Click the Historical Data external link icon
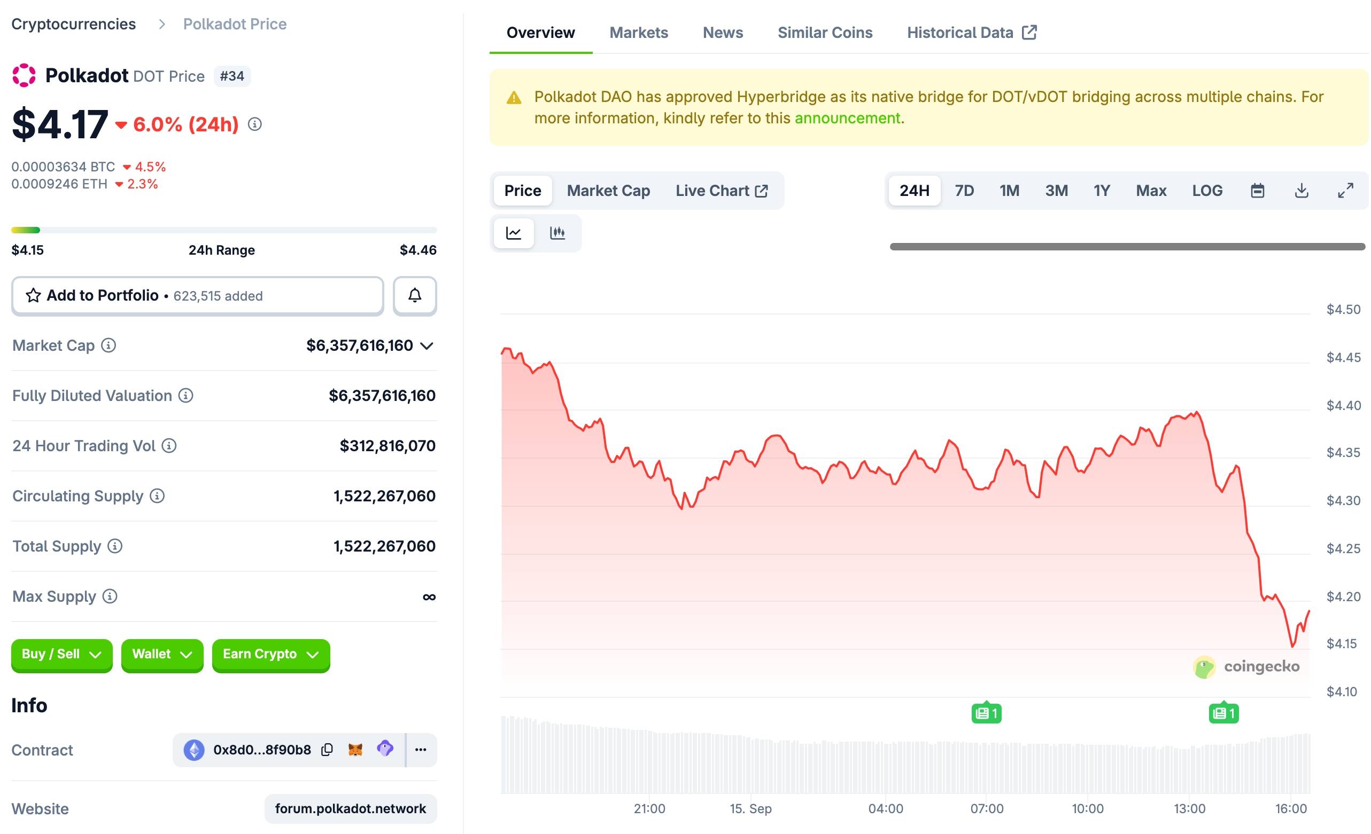 click(x=1029, y=32)
